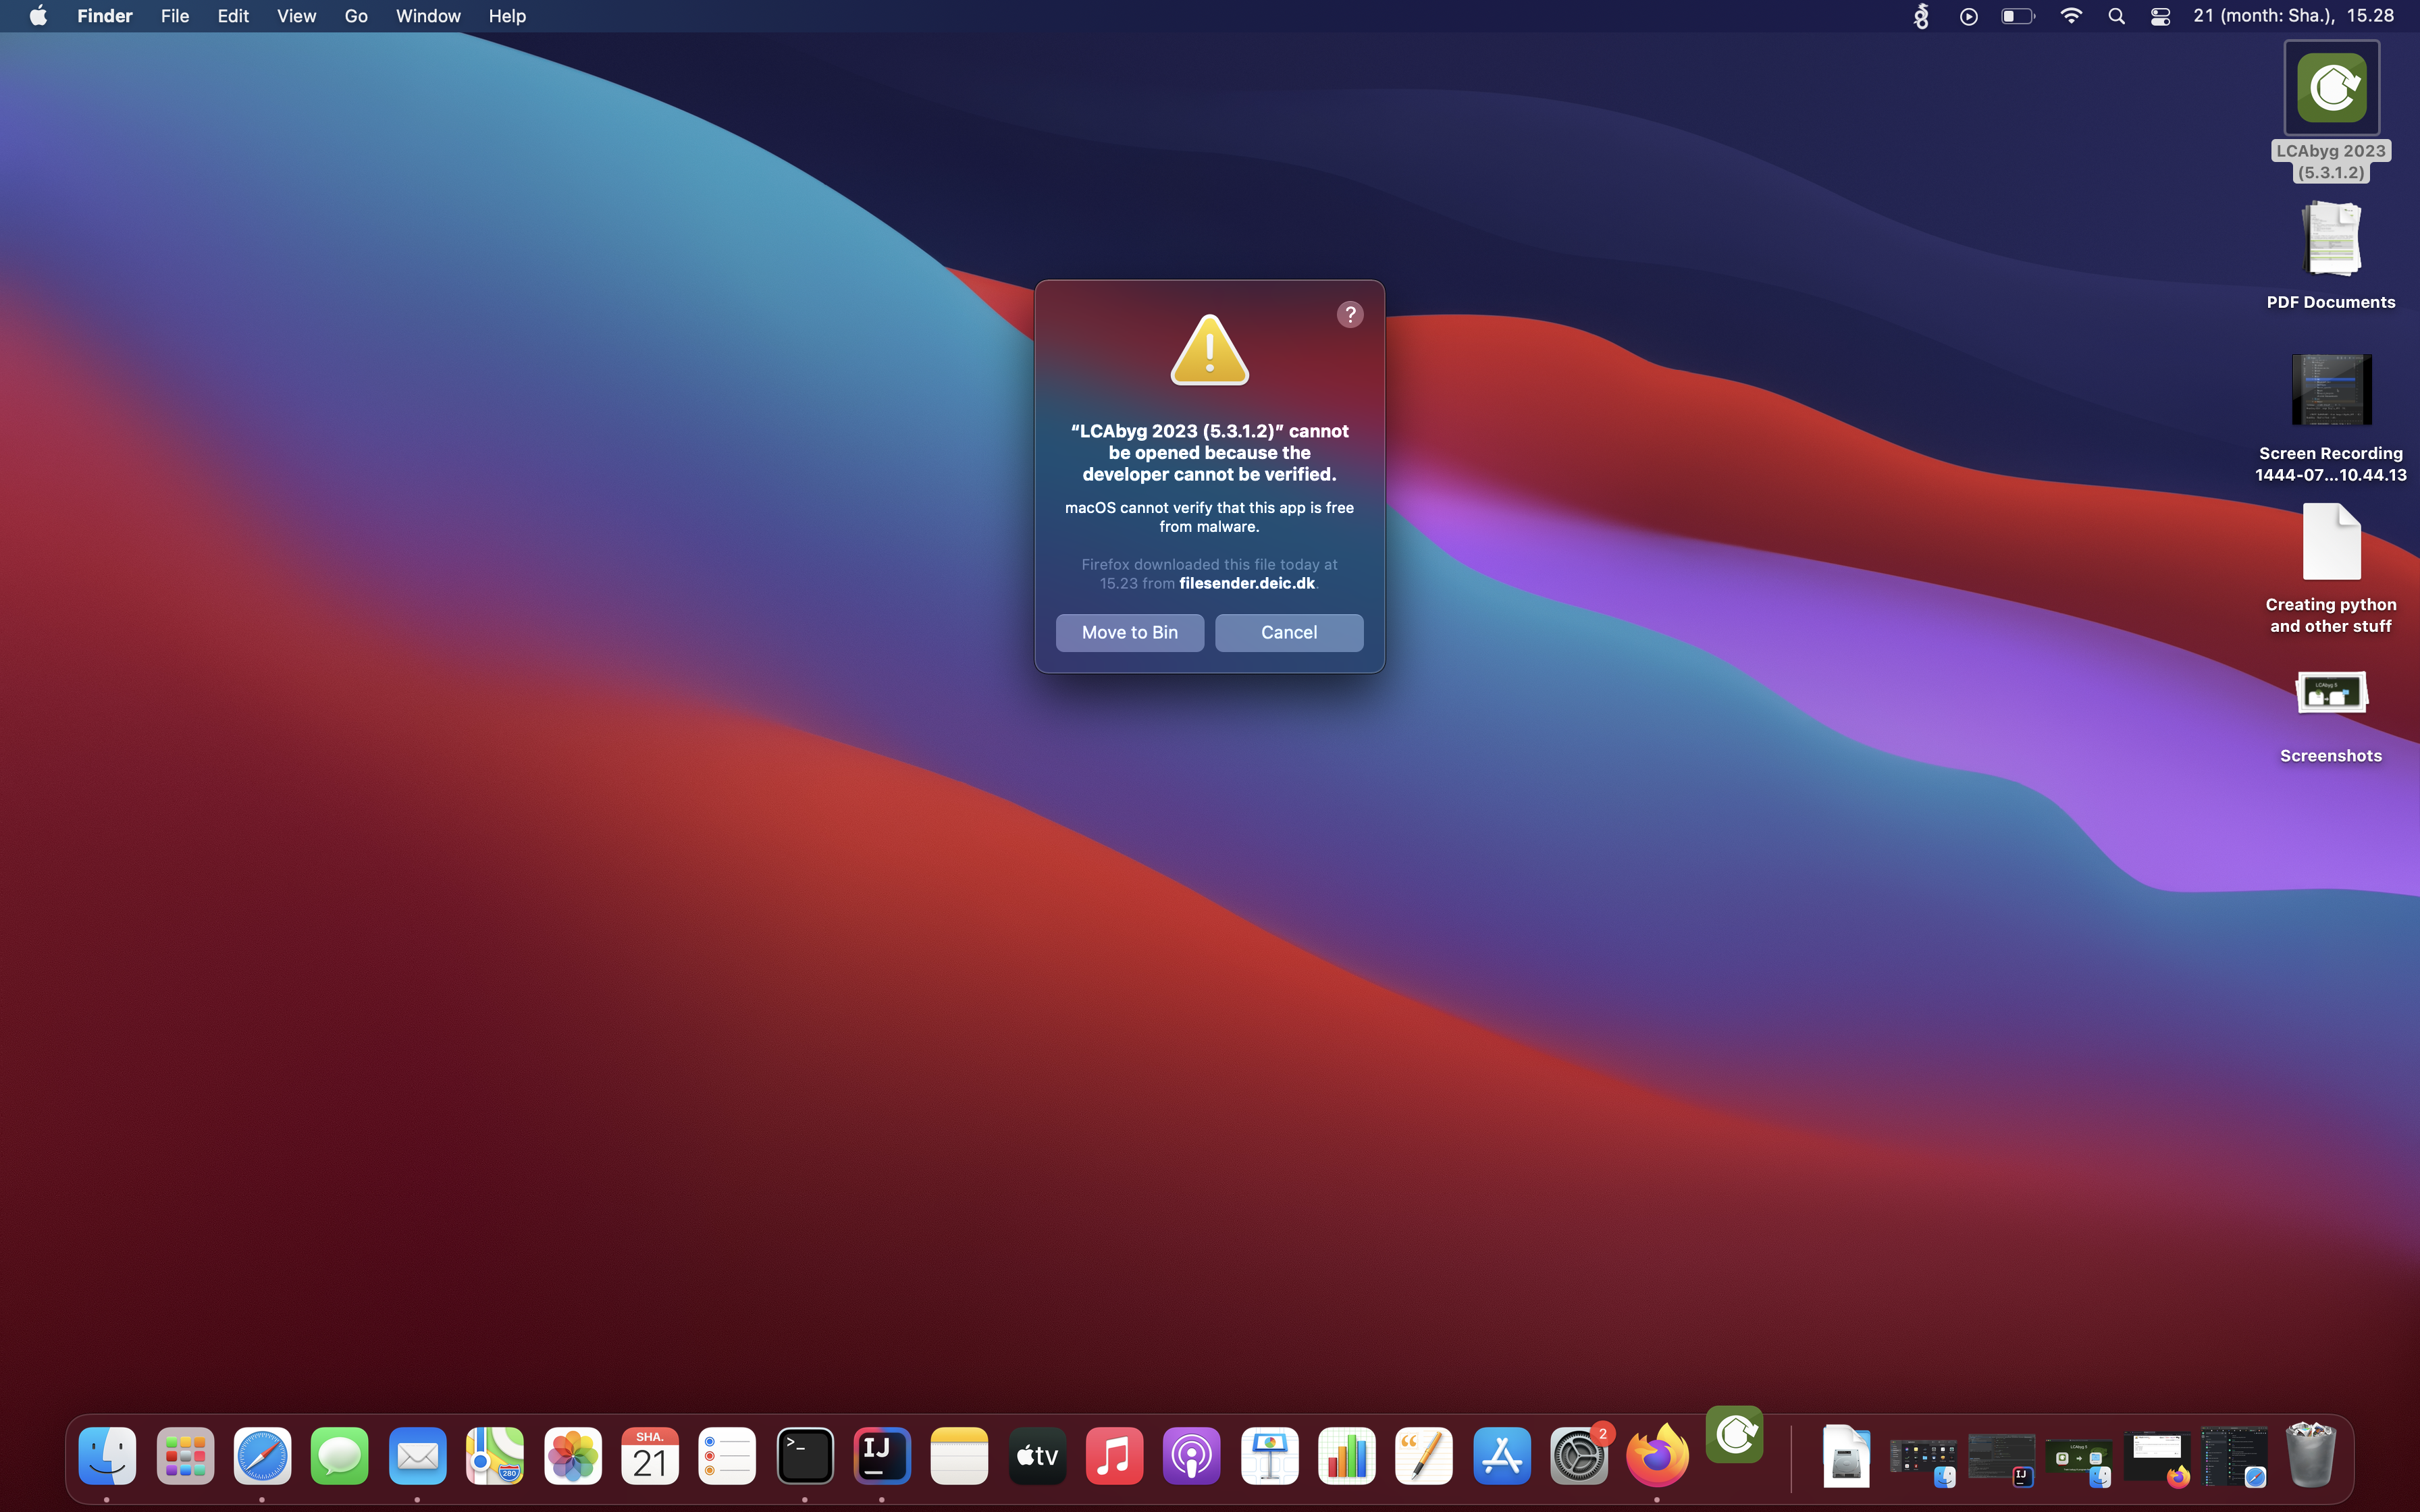Open the battery status menu

tap(2017, 16)
